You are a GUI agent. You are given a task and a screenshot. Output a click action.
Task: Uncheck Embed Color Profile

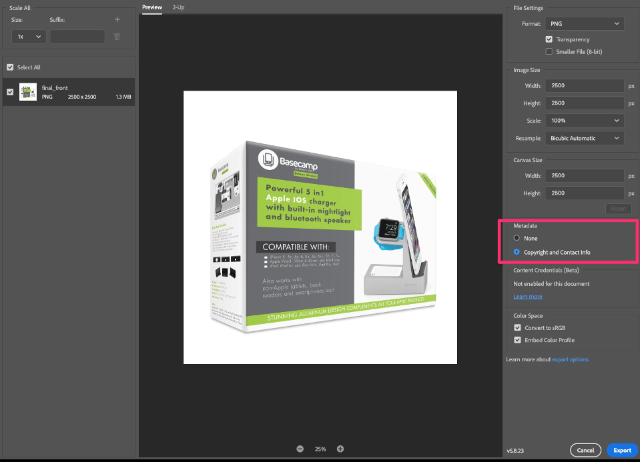click(x=518, y=340)
